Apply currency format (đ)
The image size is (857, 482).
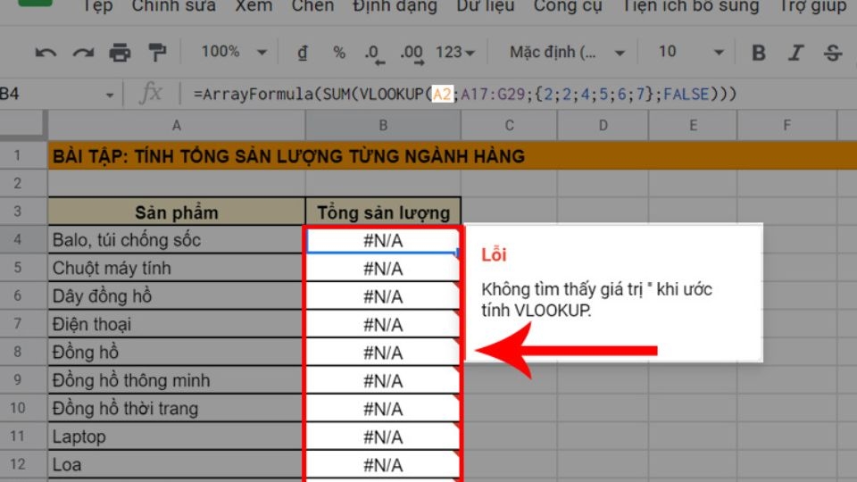pos(303,53)
